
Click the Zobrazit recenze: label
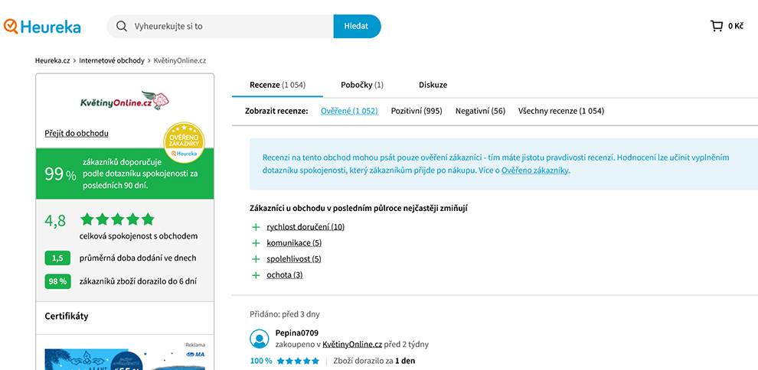[x=276, y=111]
